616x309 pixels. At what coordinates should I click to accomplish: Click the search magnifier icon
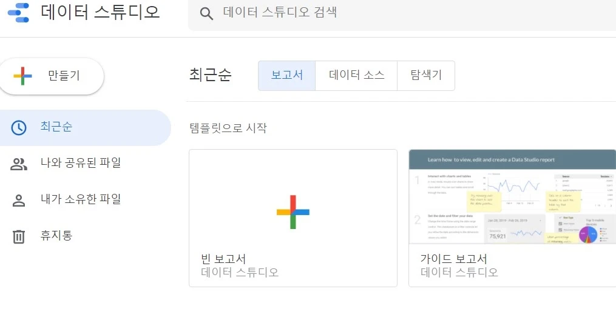(x=206, y=14)
